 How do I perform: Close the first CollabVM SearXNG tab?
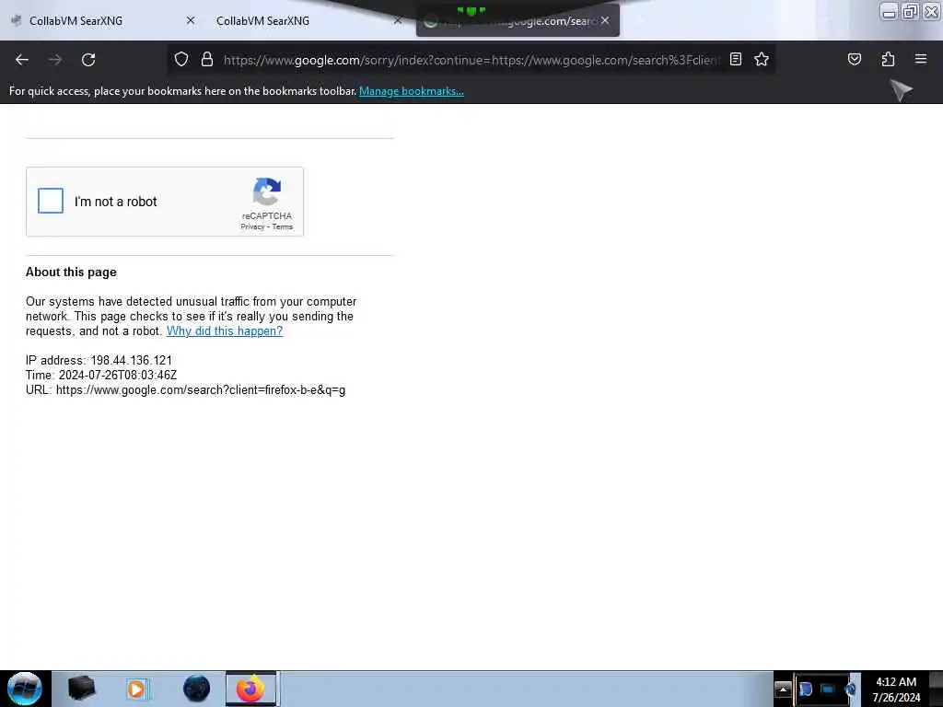(191, 20)
